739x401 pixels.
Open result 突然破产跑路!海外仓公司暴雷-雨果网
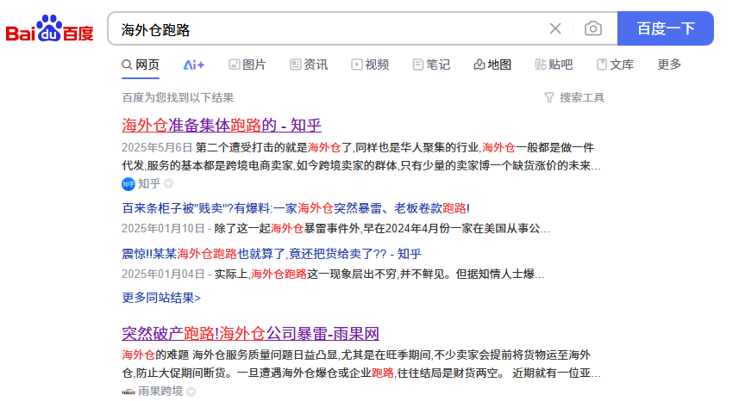pos(250,333)
